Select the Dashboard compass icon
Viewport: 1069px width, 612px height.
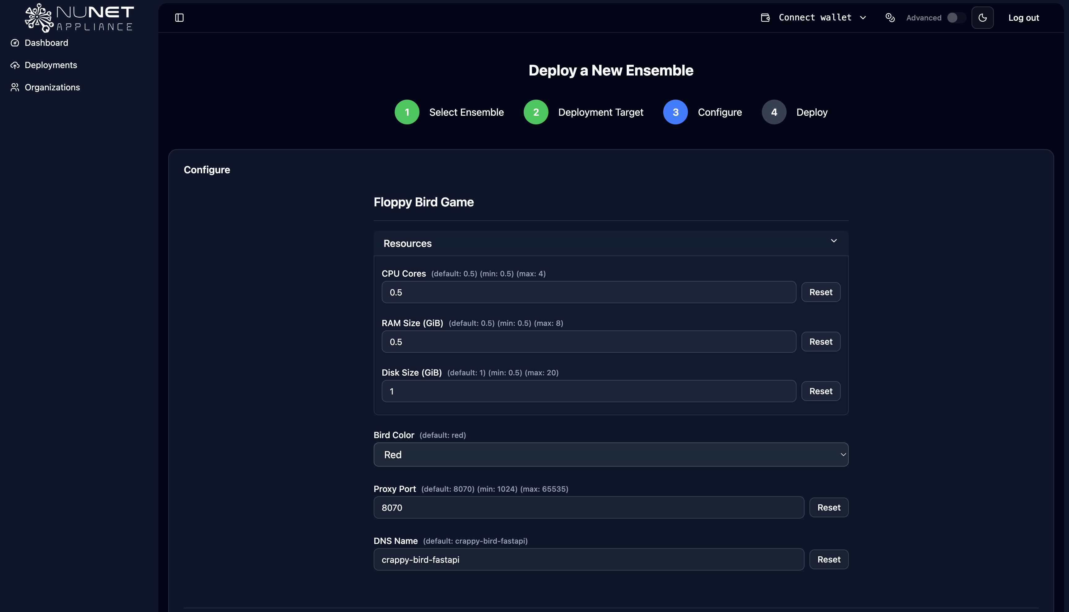pos(15,43)
